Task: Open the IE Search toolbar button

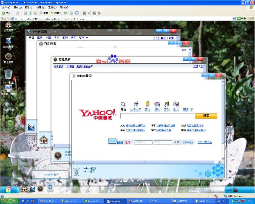Action: [x=44, y=13]
